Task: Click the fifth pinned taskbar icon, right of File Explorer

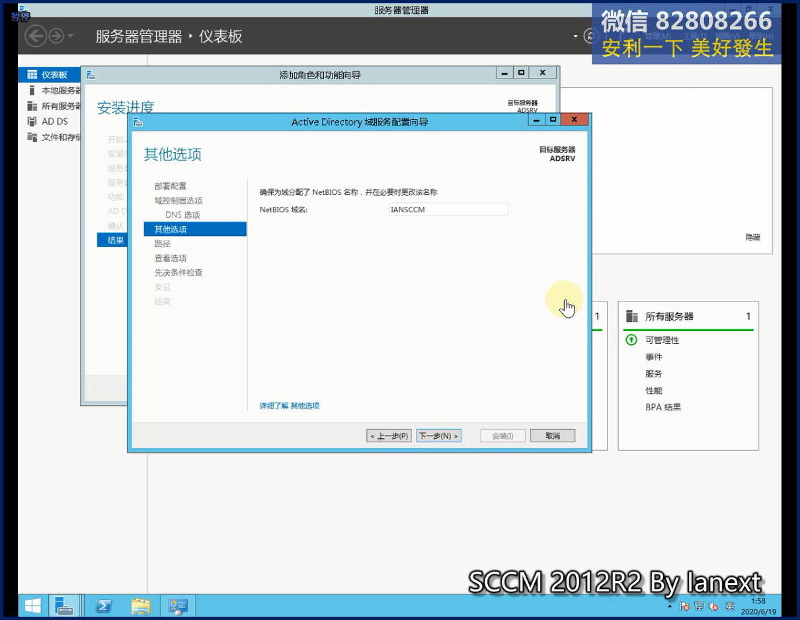Action: tap(178, 605)
